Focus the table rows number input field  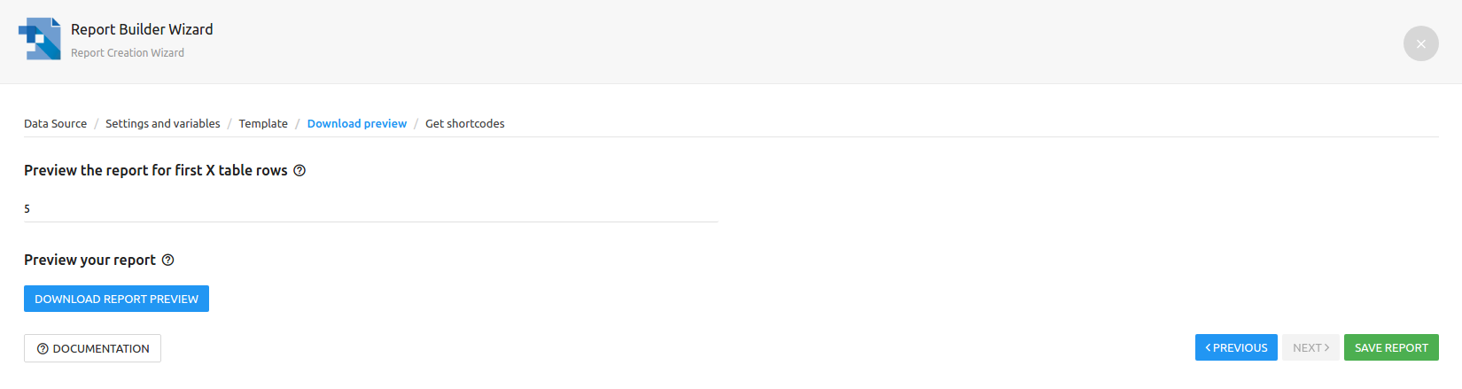(x=370, y=209)
